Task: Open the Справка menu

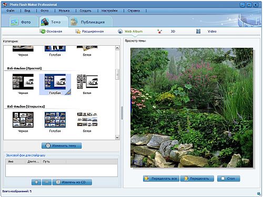Action: [134, 11]
